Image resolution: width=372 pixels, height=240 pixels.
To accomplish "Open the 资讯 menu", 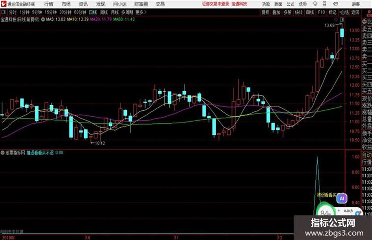I will click(83, 4).
